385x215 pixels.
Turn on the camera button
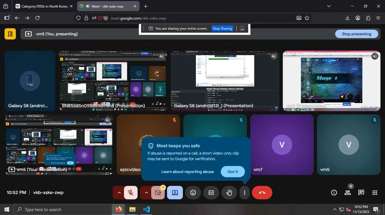(158, 193)
